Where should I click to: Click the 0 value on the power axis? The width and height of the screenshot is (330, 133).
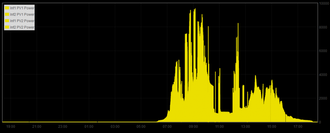320,122
